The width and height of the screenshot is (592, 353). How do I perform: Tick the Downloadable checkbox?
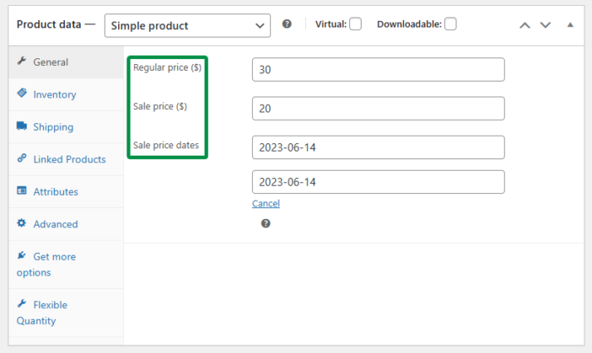(450, 24)
